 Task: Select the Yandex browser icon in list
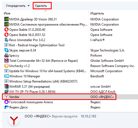(6, 97)
